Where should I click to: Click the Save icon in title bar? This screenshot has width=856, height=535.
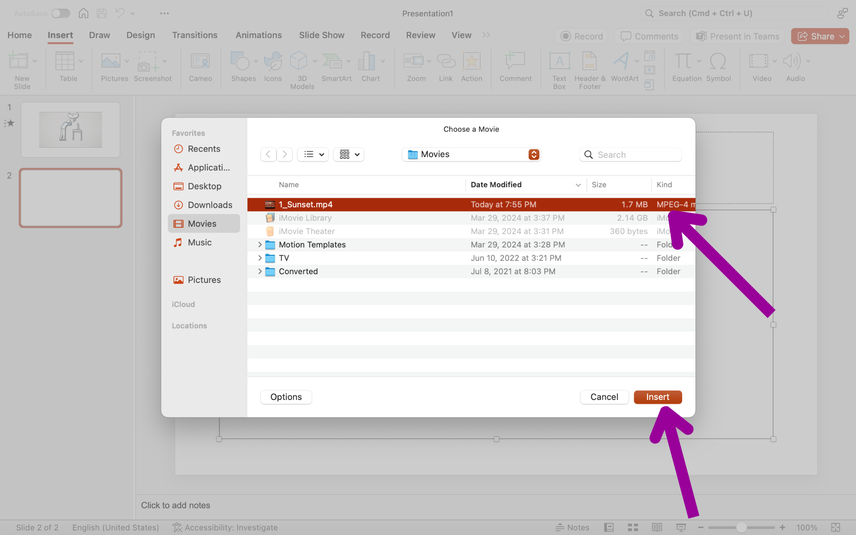point(102,13)
